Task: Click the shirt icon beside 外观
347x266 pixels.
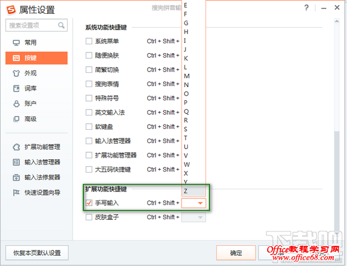Action: tap(16, 73)
